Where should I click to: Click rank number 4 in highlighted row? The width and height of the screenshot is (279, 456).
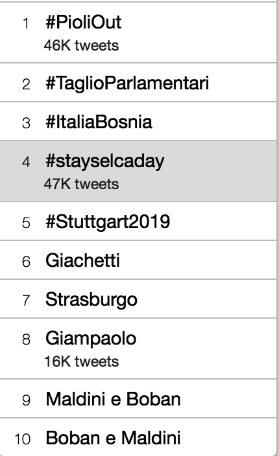coord(26,162)
